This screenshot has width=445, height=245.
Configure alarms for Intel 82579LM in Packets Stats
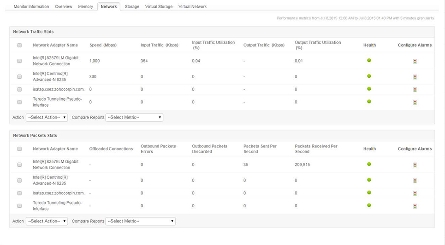coord(415,165)
